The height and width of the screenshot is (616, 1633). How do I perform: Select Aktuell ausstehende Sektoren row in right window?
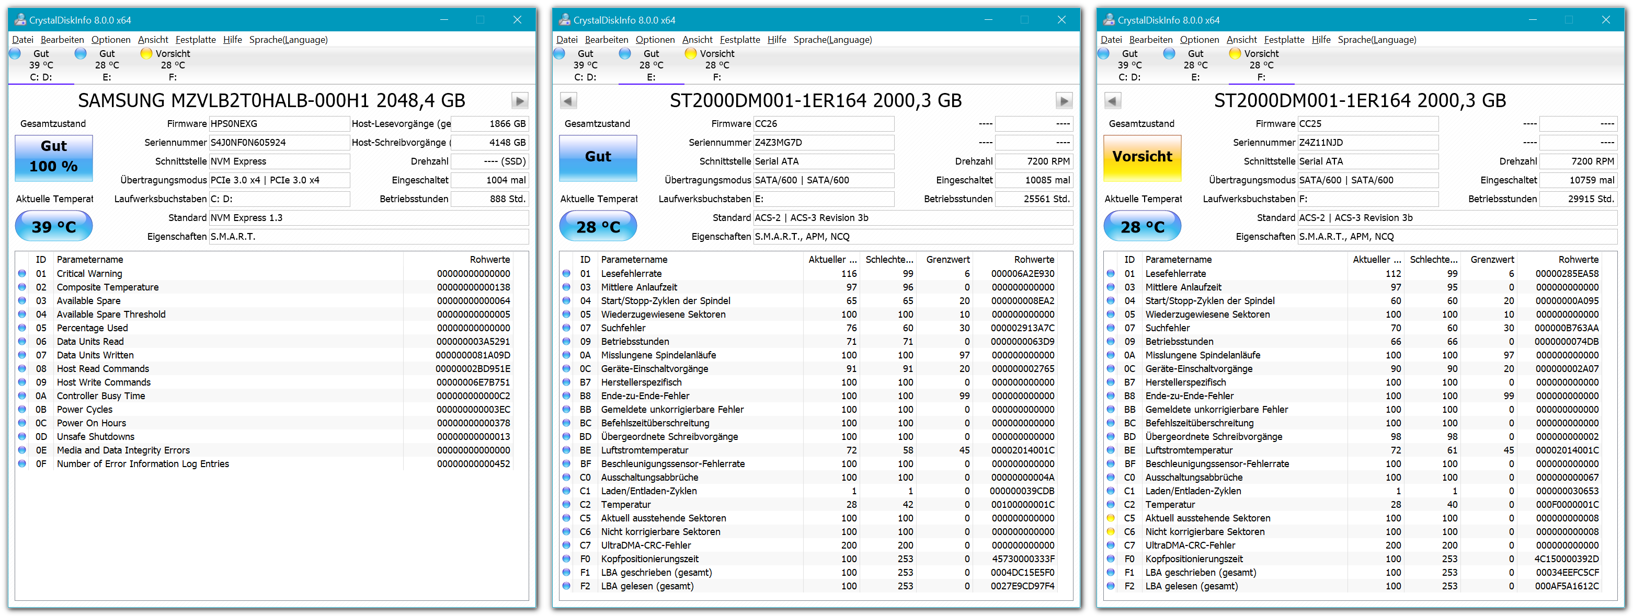coord(1353,518)
